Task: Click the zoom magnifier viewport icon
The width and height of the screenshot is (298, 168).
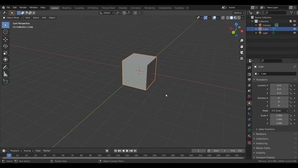Action: pos(242,41)
